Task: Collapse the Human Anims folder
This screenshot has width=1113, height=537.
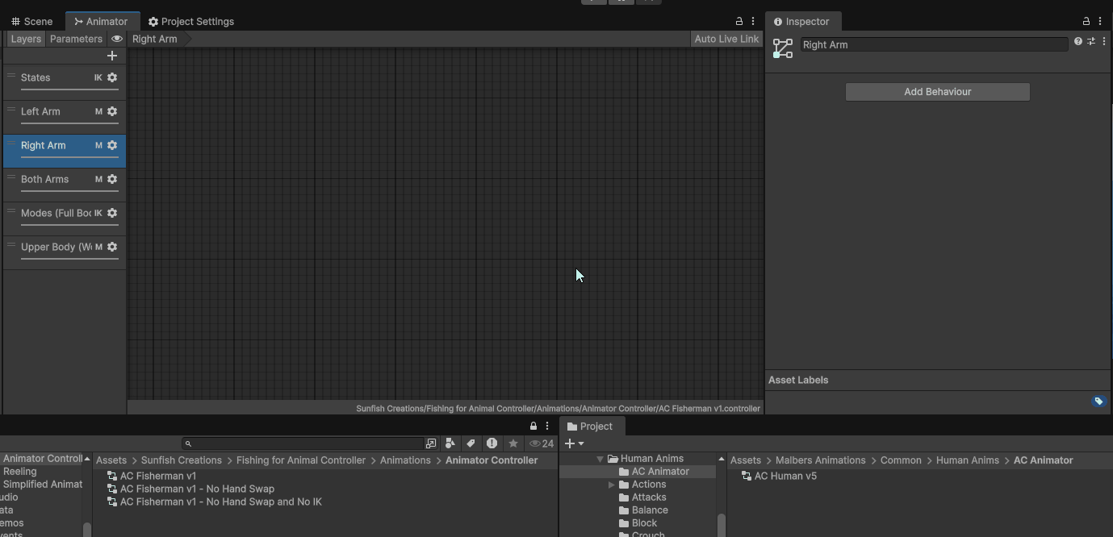Action: click(600, 459)
